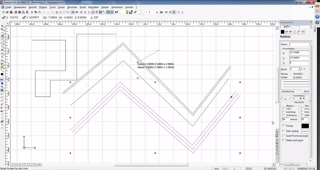This screenshot has width=320, height=170.
Task: Open the scale value dropdown in the toolbar
Action: (x=157, y=12)
